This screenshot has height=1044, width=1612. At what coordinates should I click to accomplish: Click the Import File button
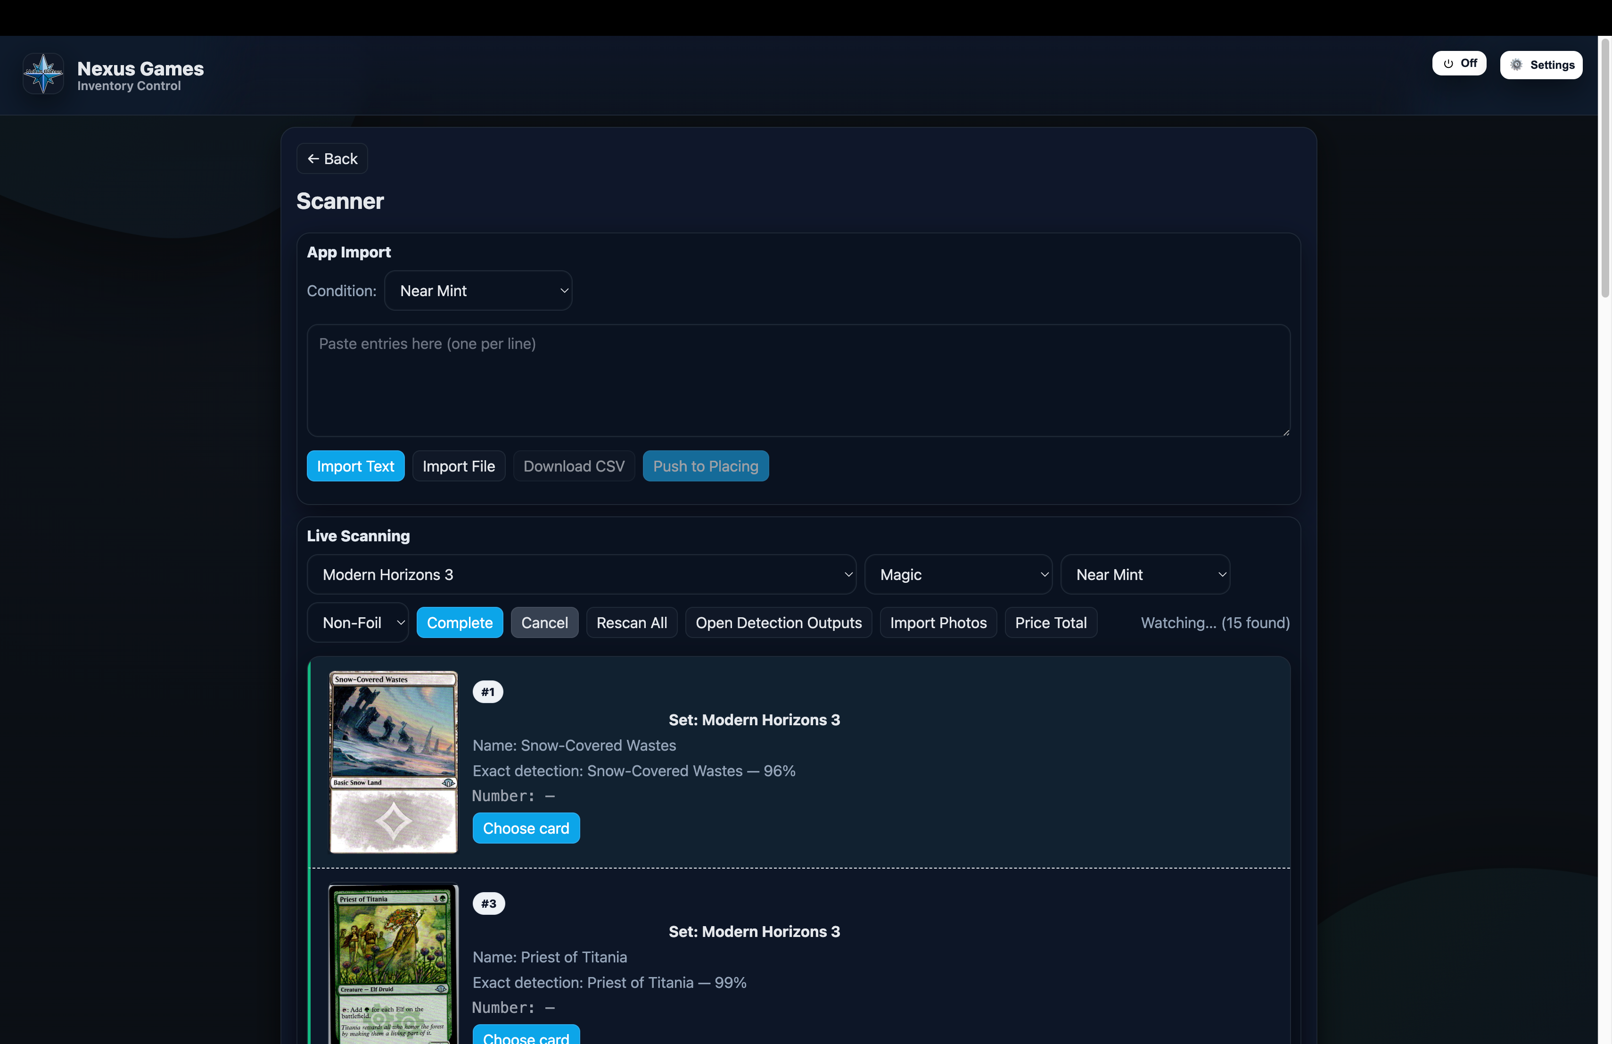[x=459, y=466]
